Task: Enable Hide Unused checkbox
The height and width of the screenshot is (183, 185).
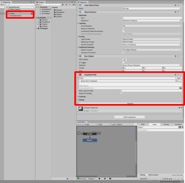Action: (x=147, y=175)
